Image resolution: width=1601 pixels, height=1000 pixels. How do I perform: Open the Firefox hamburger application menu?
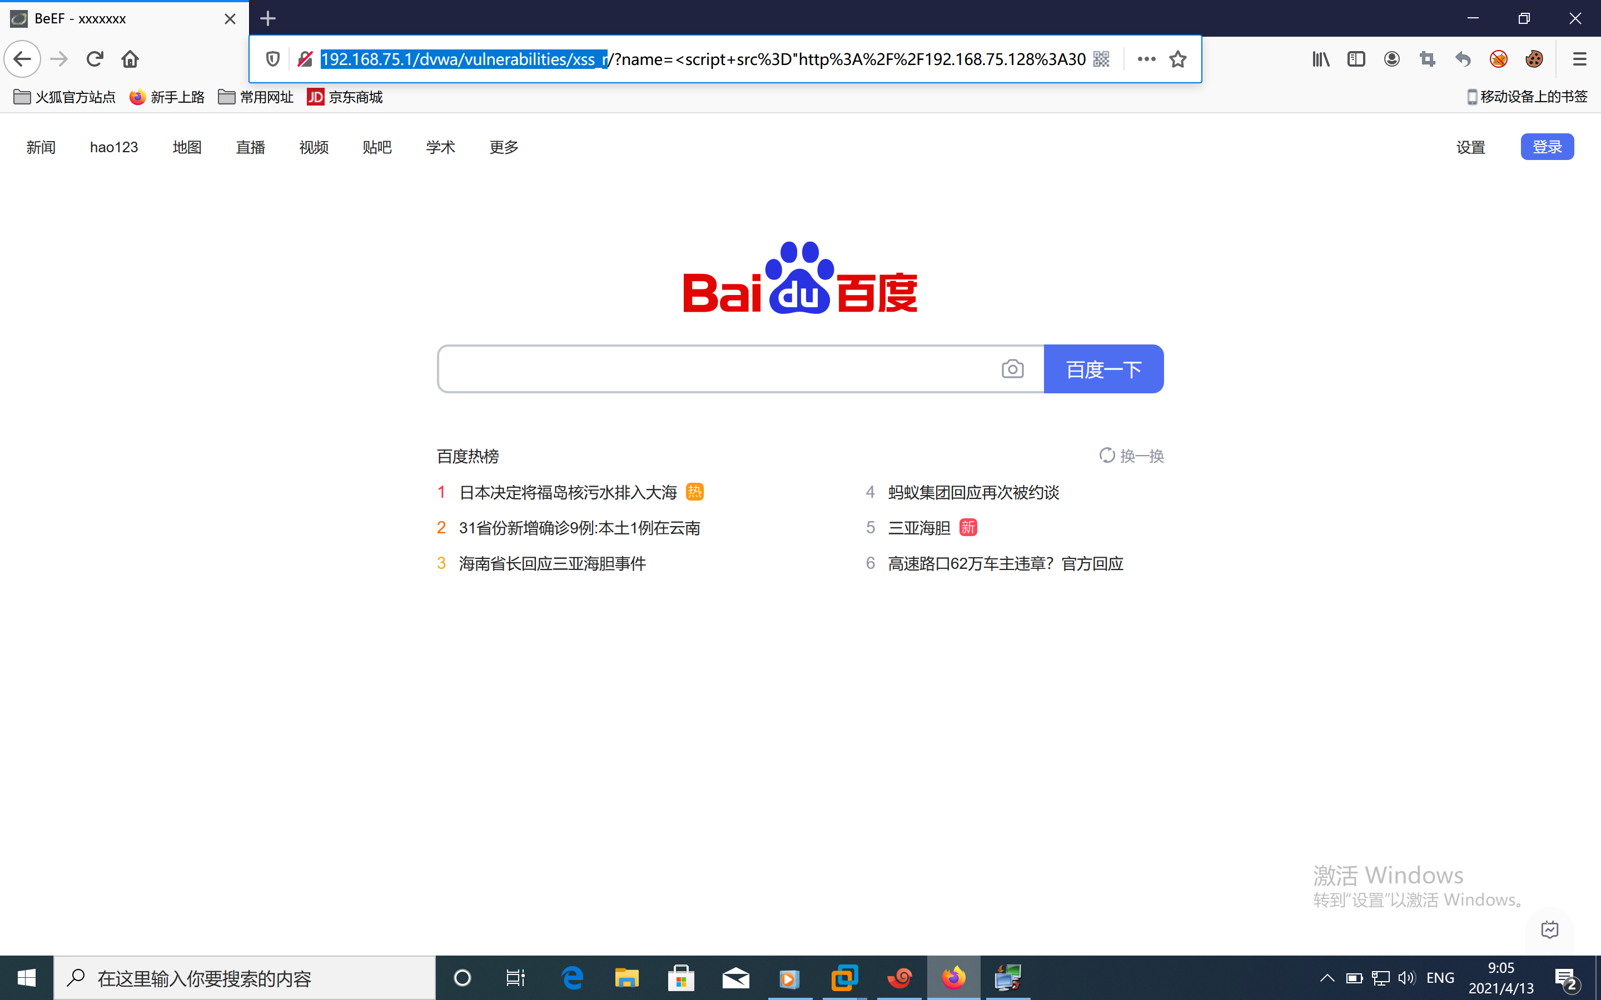1579,59
